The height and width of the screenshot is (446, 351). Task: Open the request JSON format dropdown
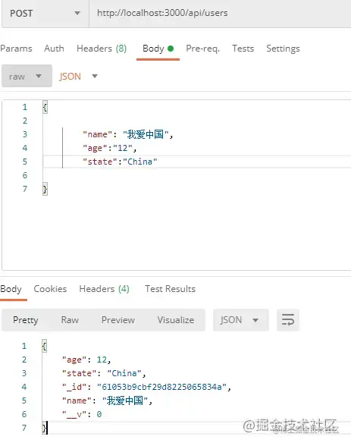click(78, 76)
